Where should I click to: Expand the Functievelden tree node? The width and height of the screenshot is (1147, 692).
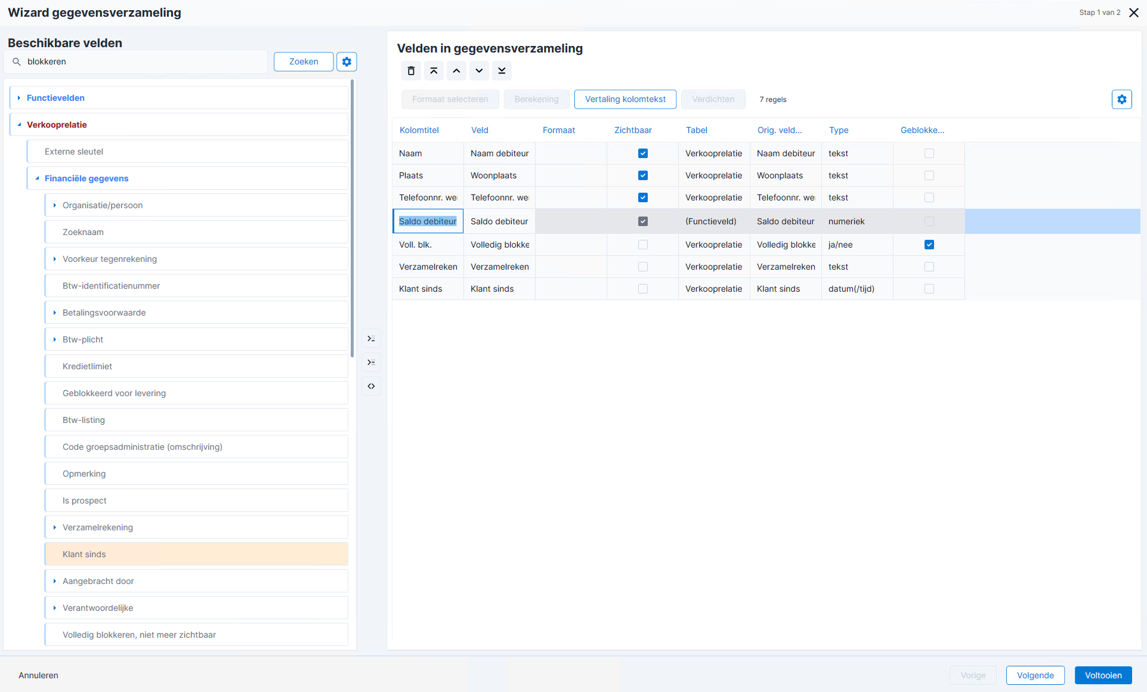coord(19,98)
